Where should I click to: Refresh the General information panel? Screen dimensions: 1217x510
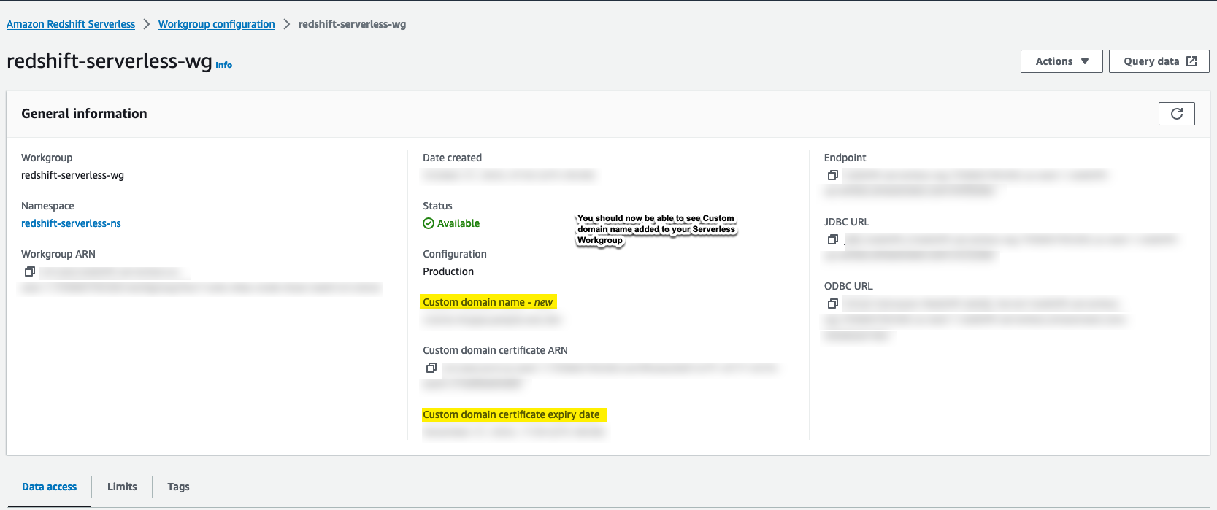pos(1177,114)
